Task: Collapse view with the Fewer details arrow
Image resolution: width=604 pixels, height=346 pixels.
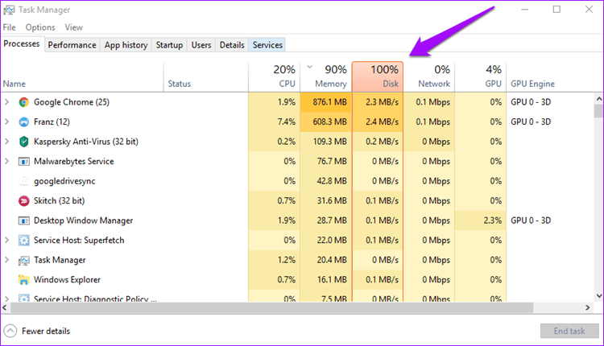Action: pos(10,331)
